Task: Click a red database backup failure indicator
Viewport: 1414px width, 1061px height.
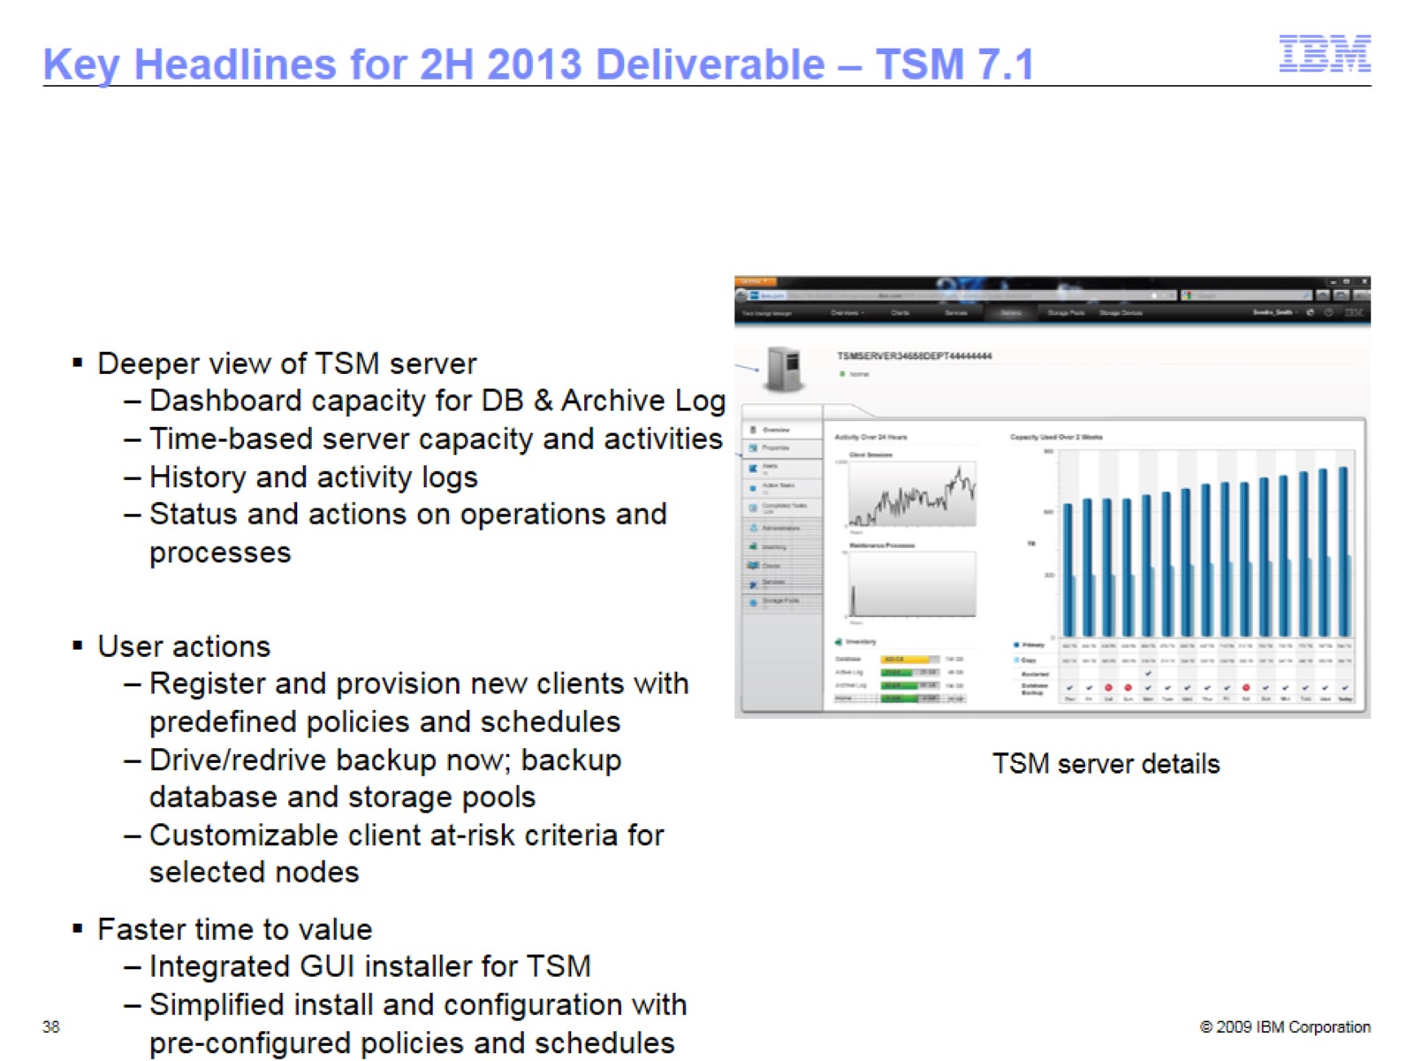Action: coord(1107,688)
